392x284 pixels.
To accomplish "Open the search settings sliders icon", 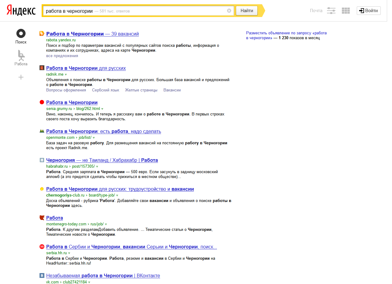I will [x=331, y=11].
